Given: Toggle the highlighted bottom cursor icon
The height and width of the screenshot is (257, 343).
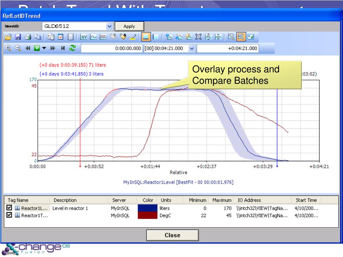Looking at the screenshot, I should click(146, 37).
